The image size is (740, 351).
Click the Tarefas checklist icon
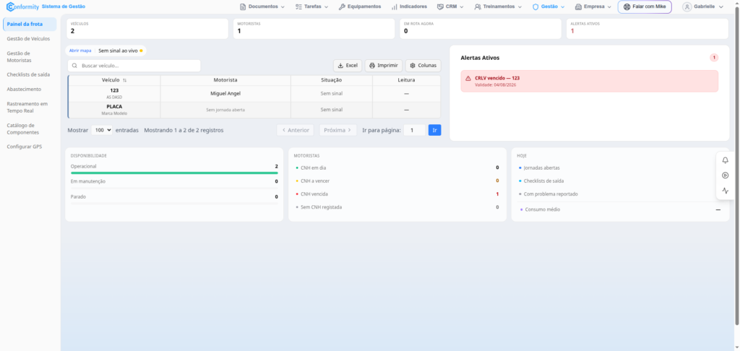coord(298,6)
